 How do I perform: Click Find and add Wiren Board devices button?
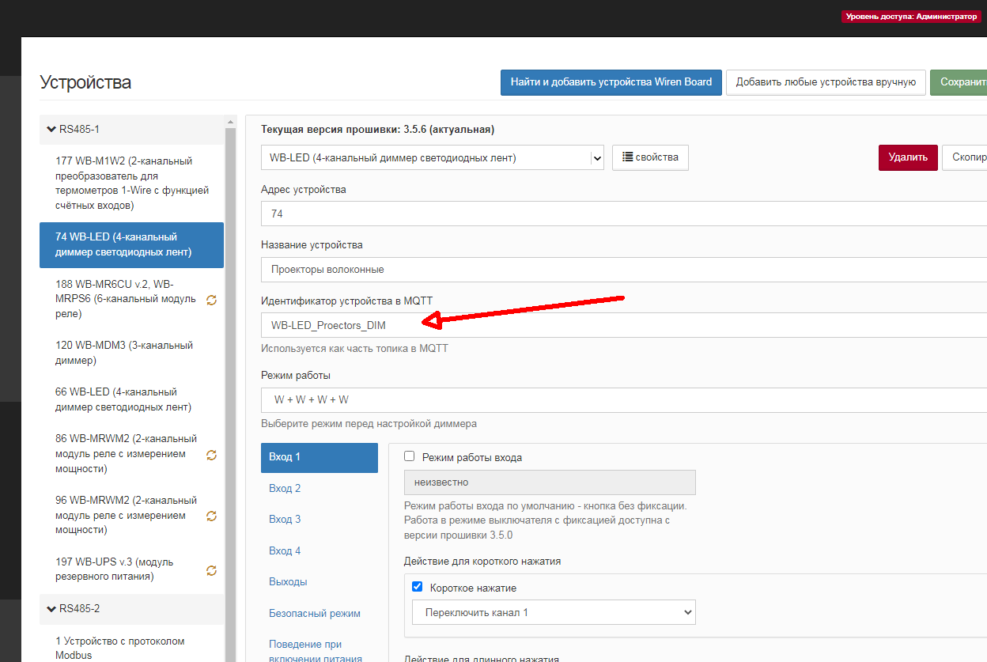pyautogui.click(x=611, y=81)
